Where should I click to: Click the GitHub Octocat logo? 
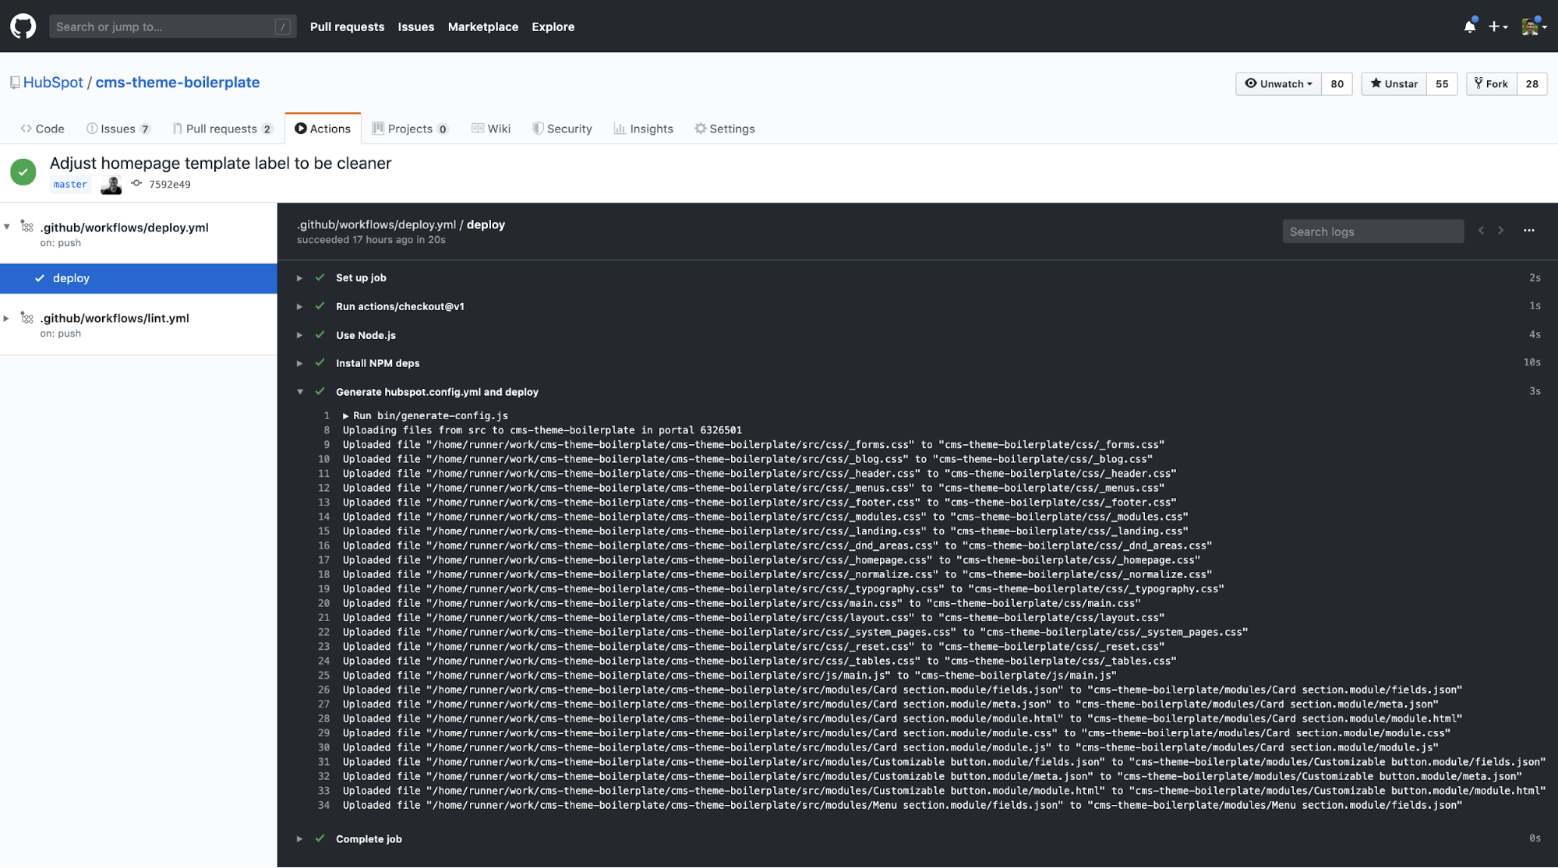click(x=23, y=26)
